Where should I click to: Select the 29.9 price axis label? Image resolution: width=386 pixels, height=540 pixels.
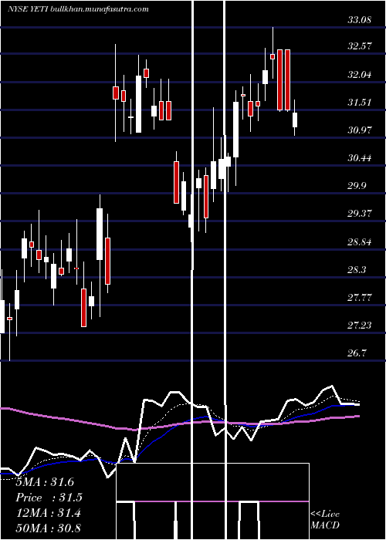[357, 186]
